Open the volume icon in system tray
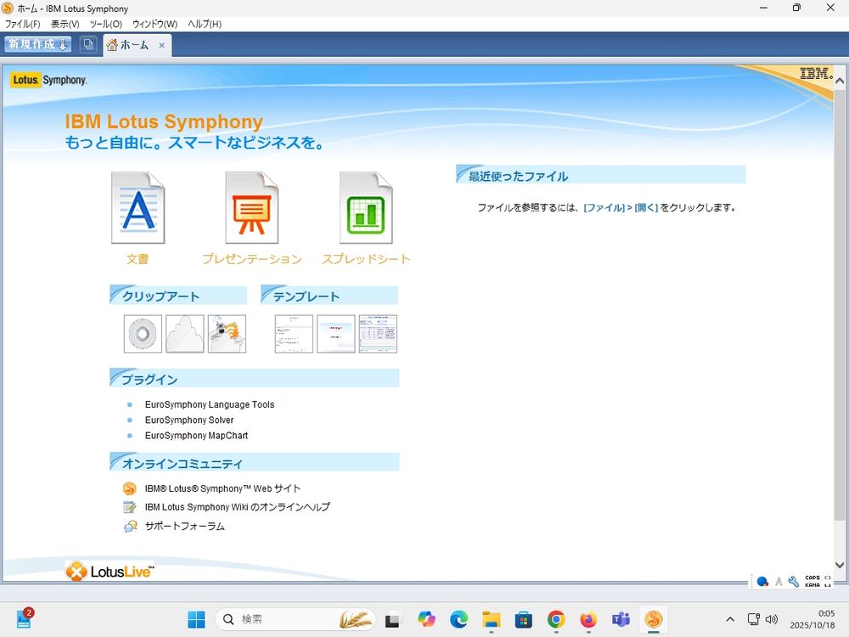Screen dimensions: 849x637 772,619
